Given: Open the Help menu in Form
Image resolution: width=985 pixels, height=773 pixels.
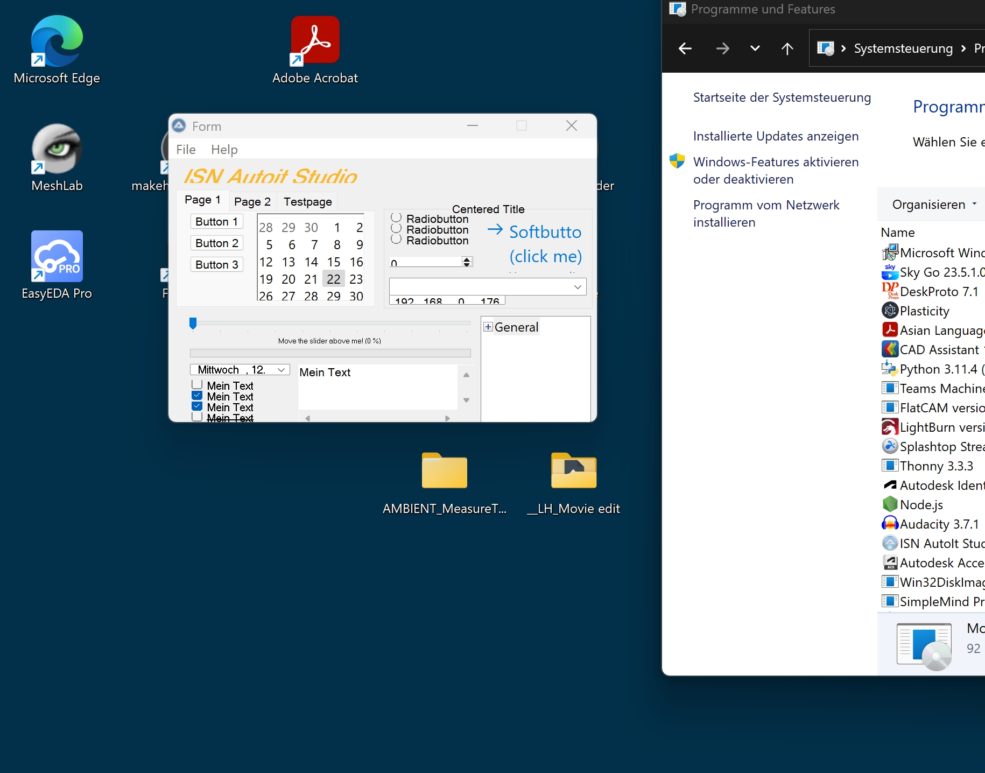Looking at the screenshot, I should coord(224,150).
